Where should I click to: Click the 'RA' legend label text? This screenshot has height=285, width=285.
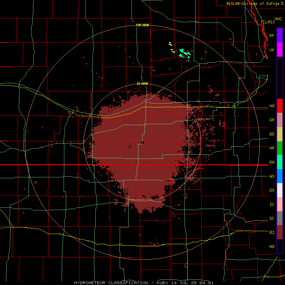coord(272,162)
